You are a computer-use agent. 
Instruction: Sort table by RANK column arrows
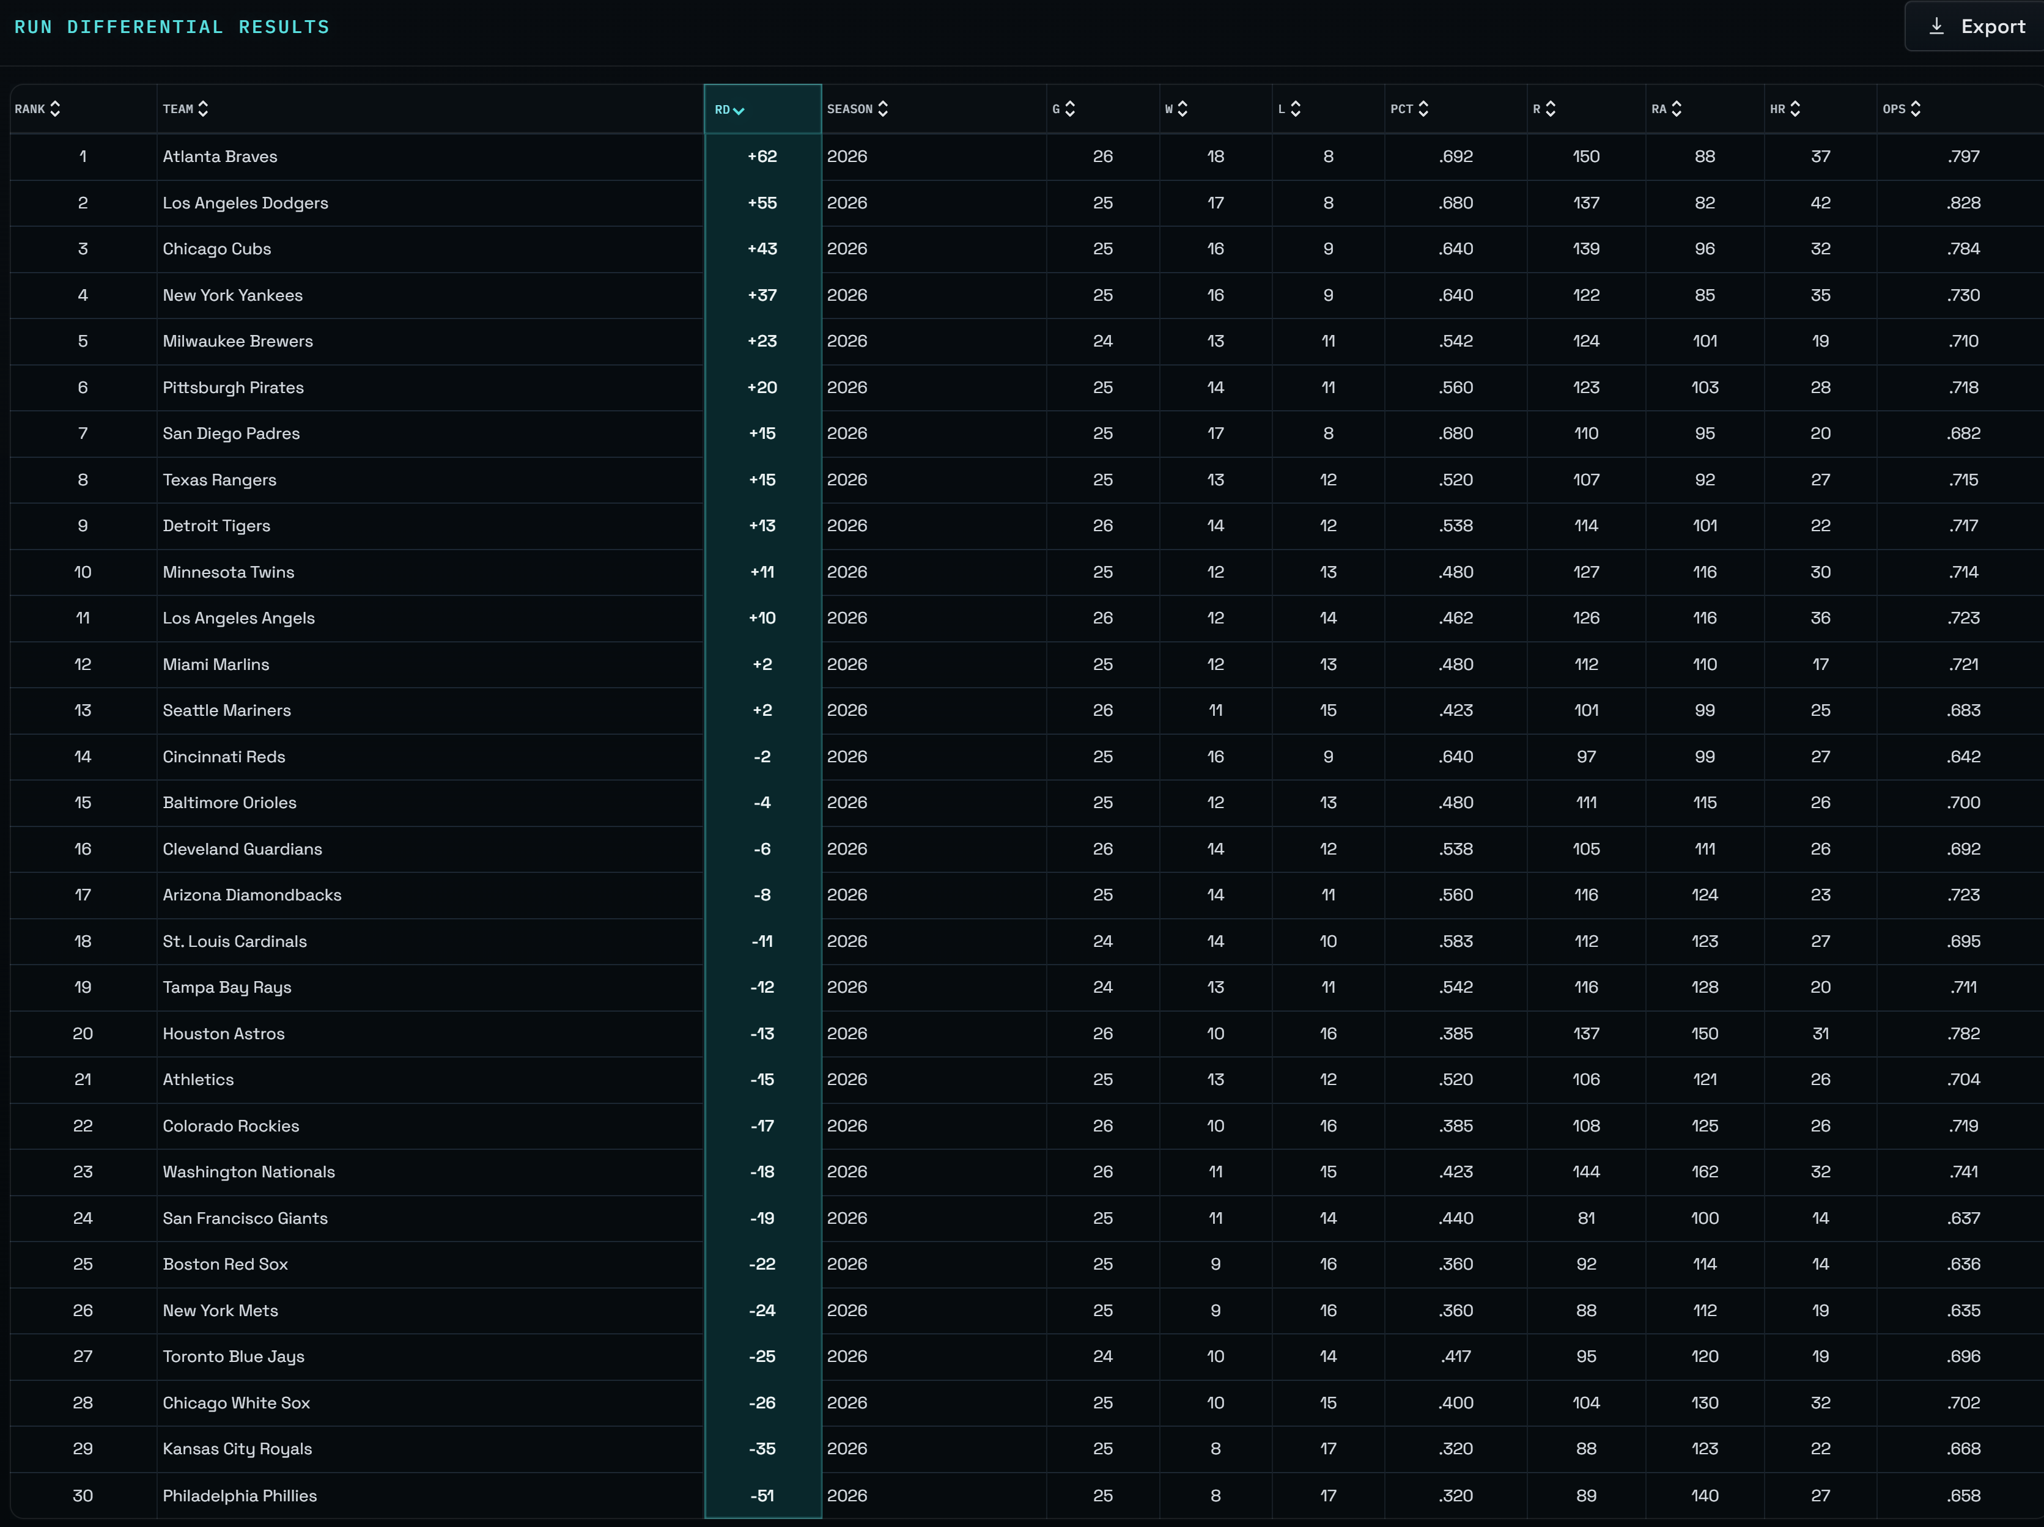[56, 109]
